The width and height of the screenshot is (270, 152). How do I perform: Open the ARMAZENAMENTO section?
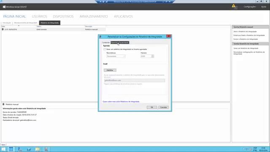pos(94,16)
